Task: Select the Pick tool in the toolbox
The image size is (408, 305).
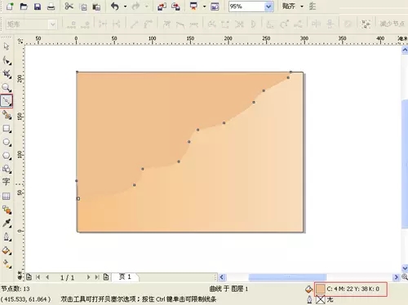Action: [x=7, y=46]
